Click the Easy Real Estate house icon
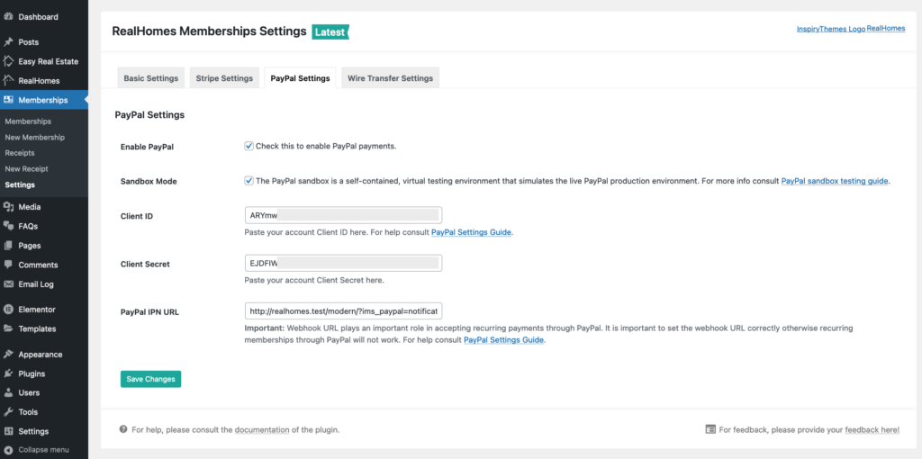The image size is (922, 459). coord(8,61)
